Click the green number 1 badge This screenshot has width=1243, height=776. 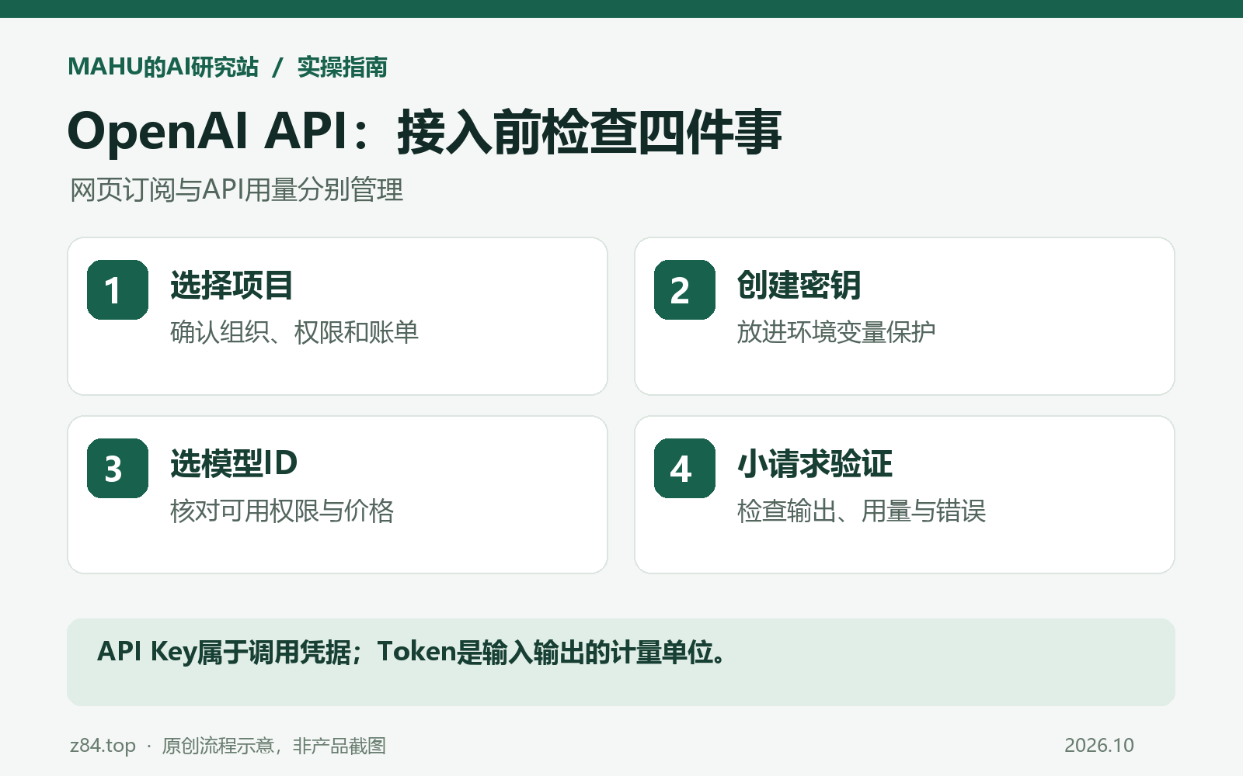[117, 289]
